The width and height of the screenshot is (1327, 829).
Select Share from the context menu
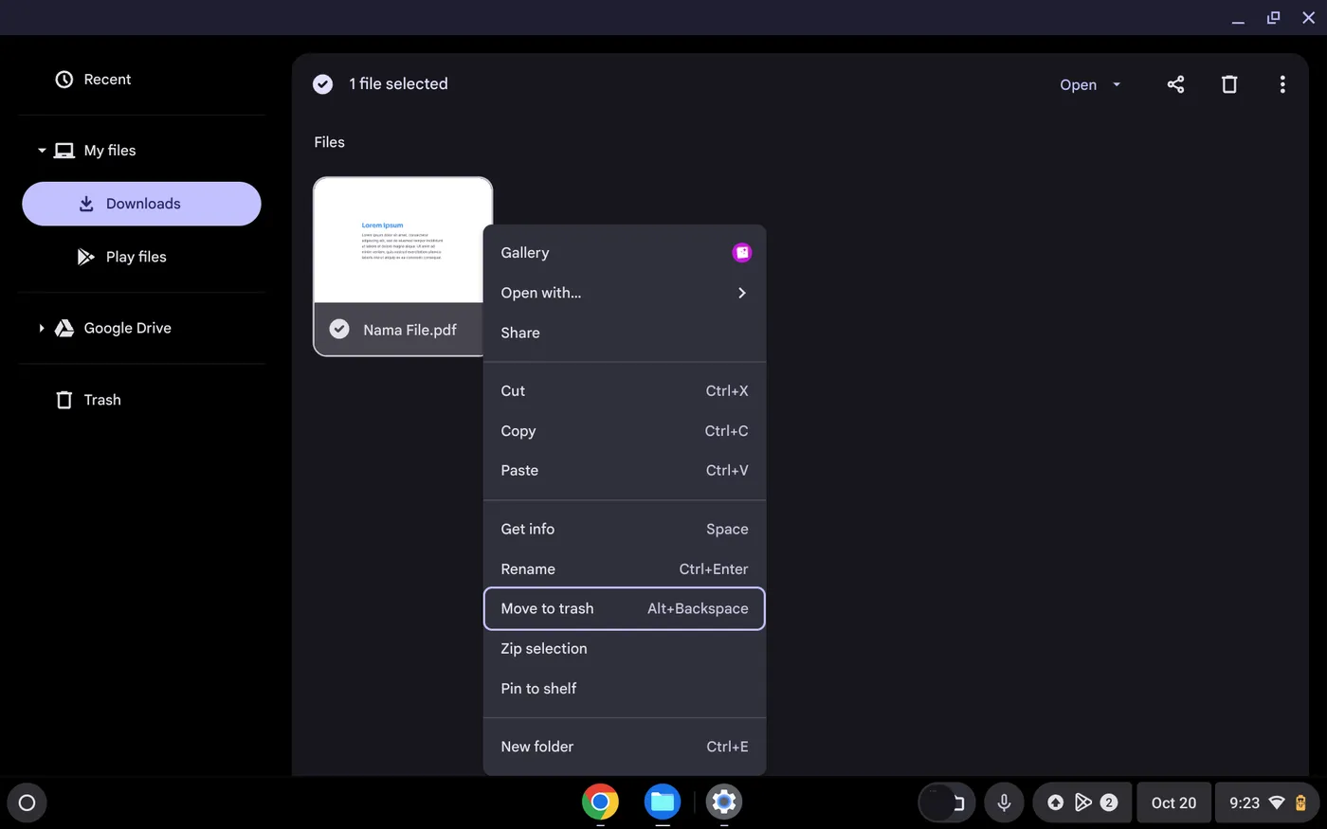click(x=625, y=333)
